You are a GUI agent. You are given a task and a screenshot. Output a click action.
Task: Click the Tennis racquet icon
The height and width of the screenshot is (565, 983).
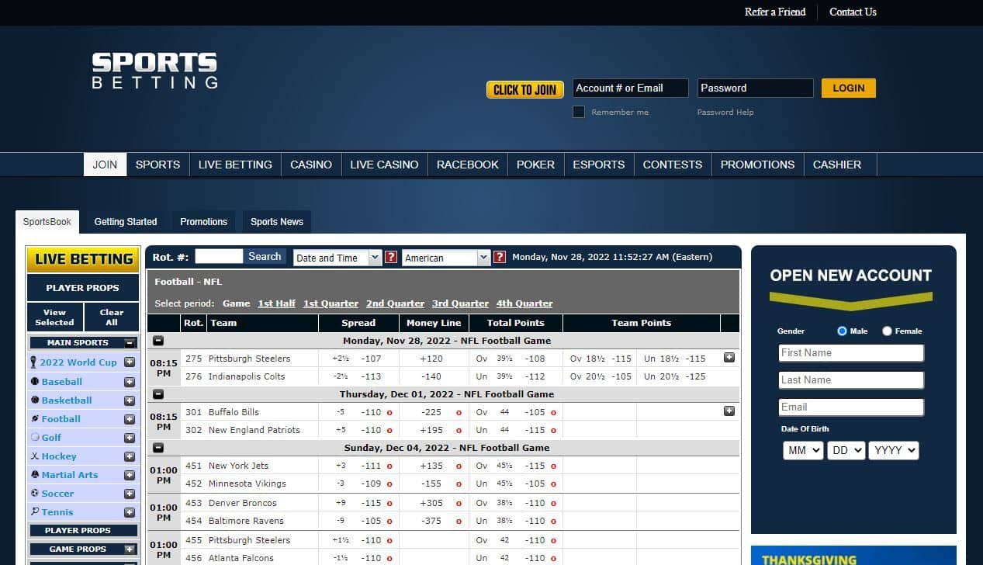click(x=34, y=512)
